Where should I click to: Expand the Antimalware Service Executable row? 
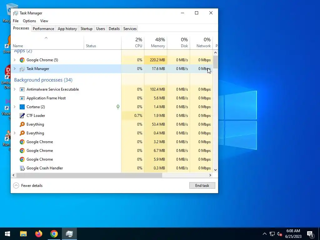[x=14, y=89]
